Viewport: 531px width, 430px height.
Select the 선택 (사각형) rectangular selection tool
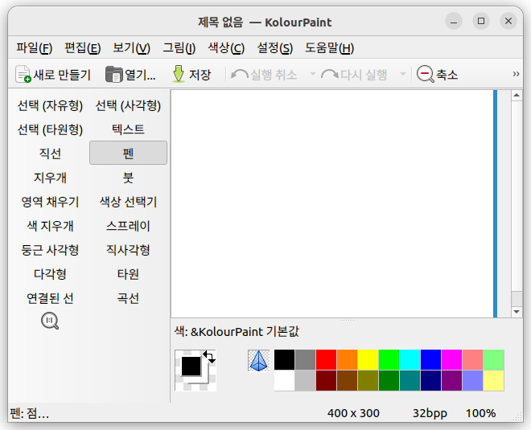point(128,105)
